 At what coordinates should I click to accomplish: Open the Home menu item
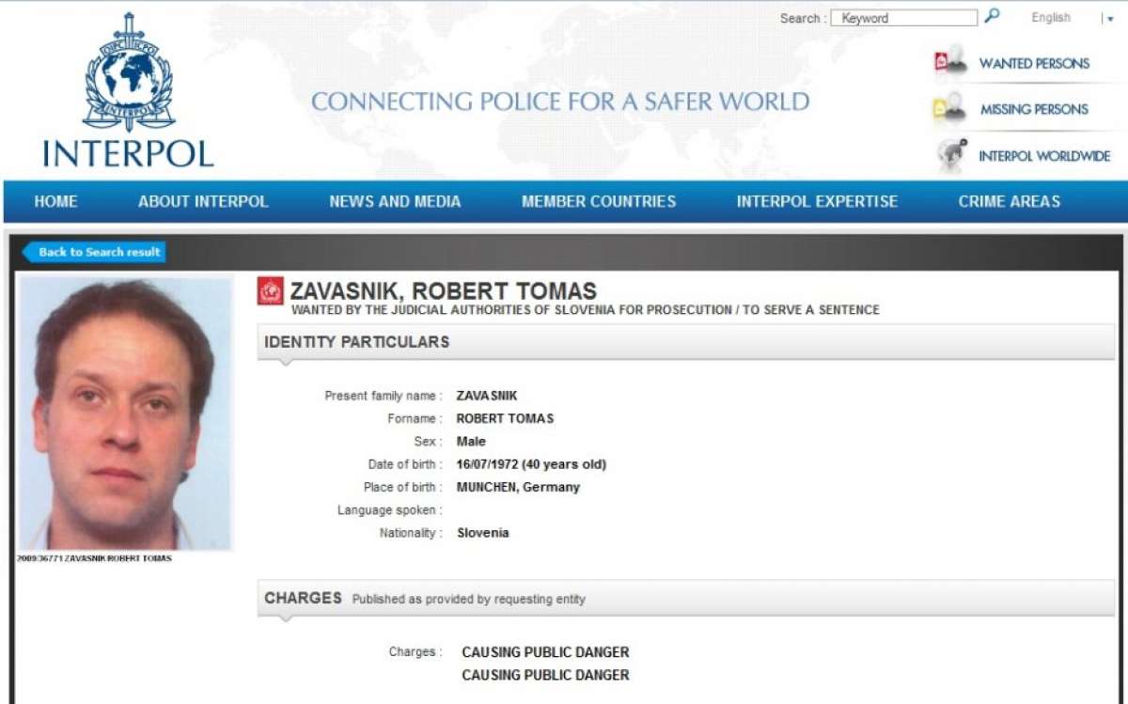click(x=56, y=201)
